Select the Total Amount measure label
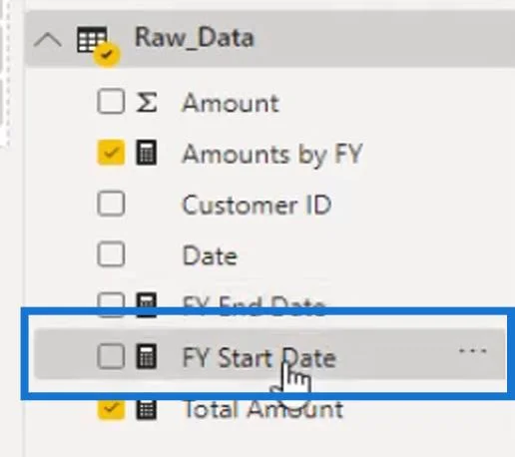This screenshot has width=515, height=457. point(262,409)
